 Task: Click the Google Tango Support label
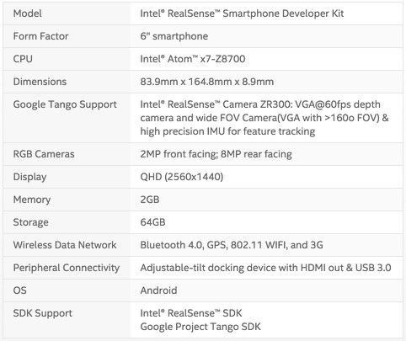(x=65, y=104)
